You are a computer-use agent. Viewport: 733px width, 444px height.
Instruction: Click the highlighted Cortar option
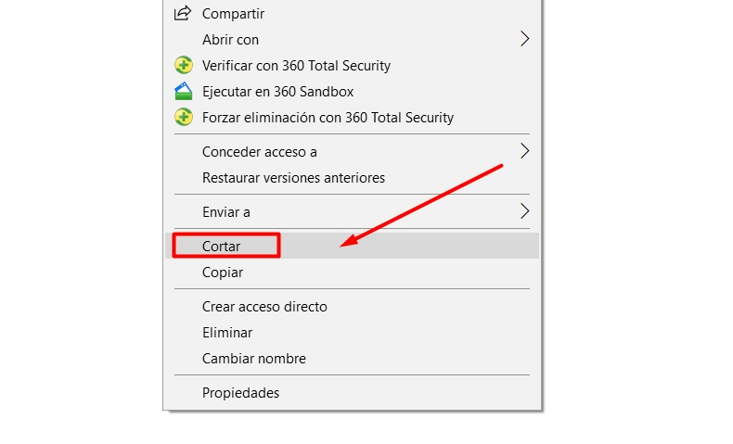click(352, 246)
